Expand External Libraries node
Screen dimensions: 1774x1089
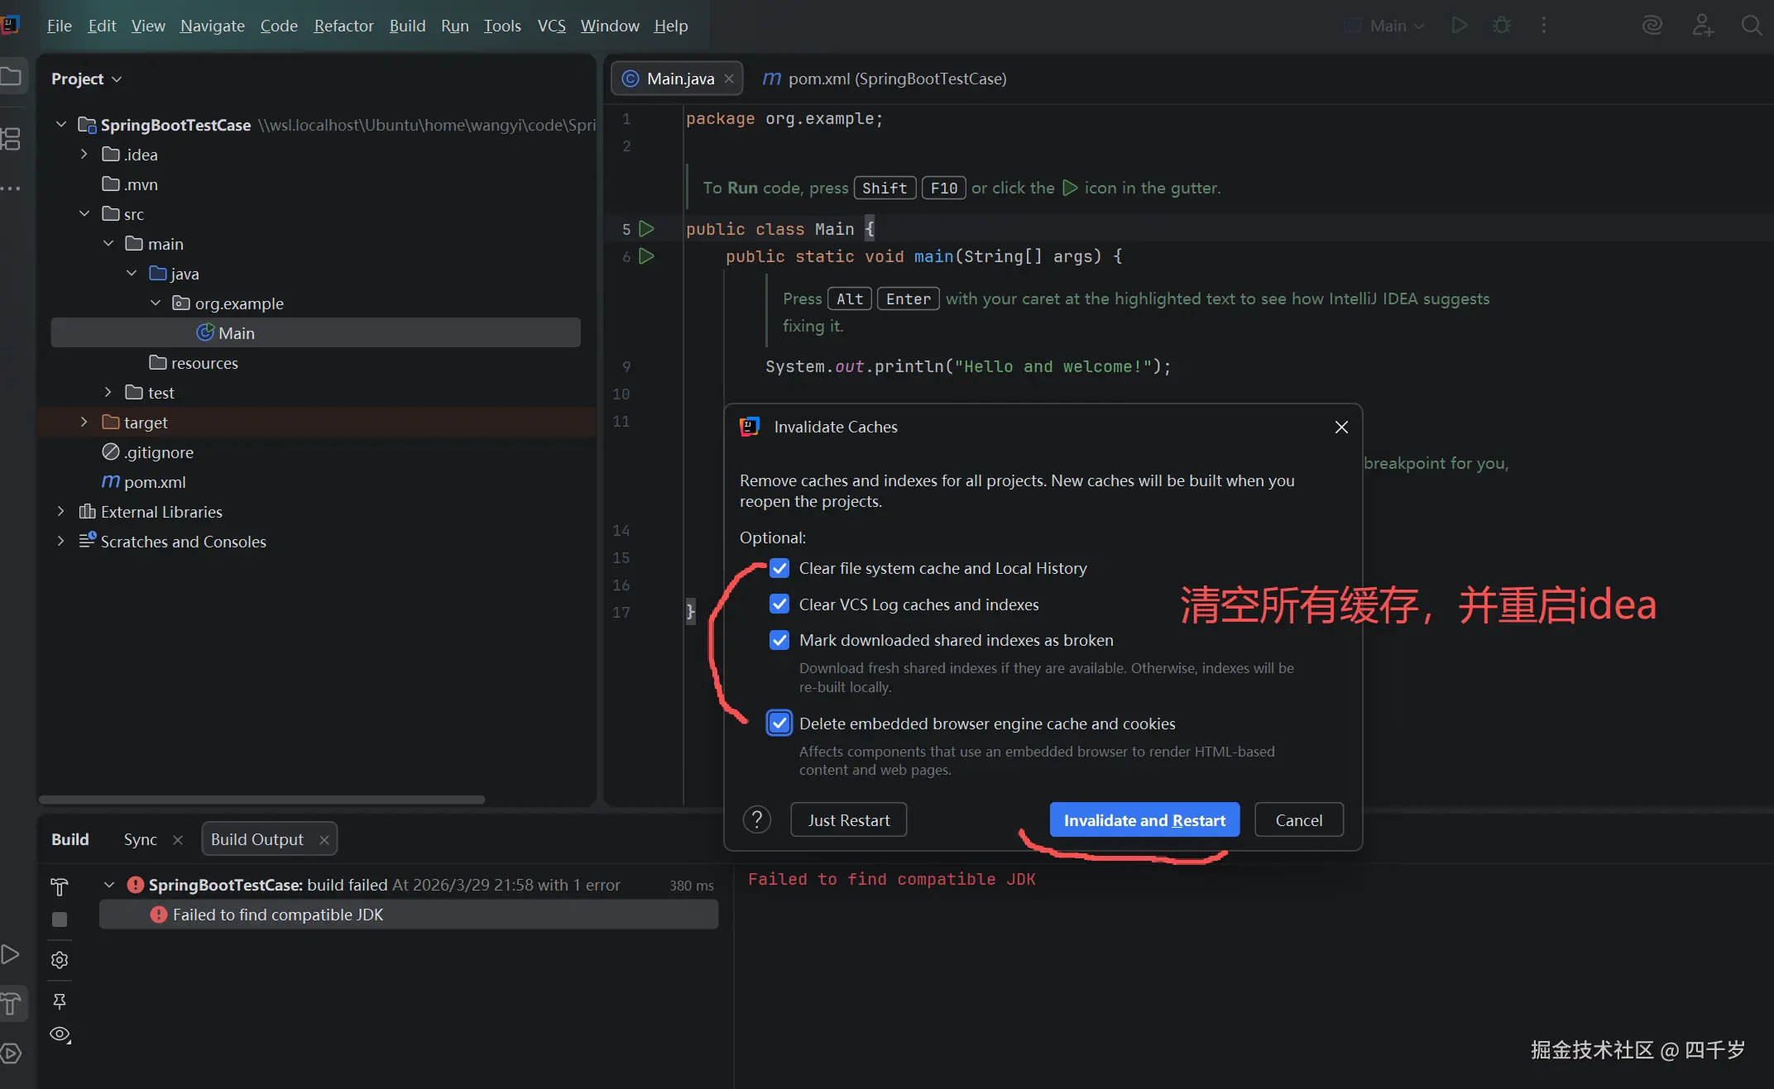(60, 512)
